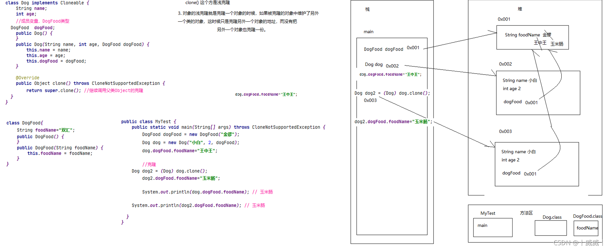Click the comment '//继续调用父类Object的克隆'

click(x=114, y=91)
